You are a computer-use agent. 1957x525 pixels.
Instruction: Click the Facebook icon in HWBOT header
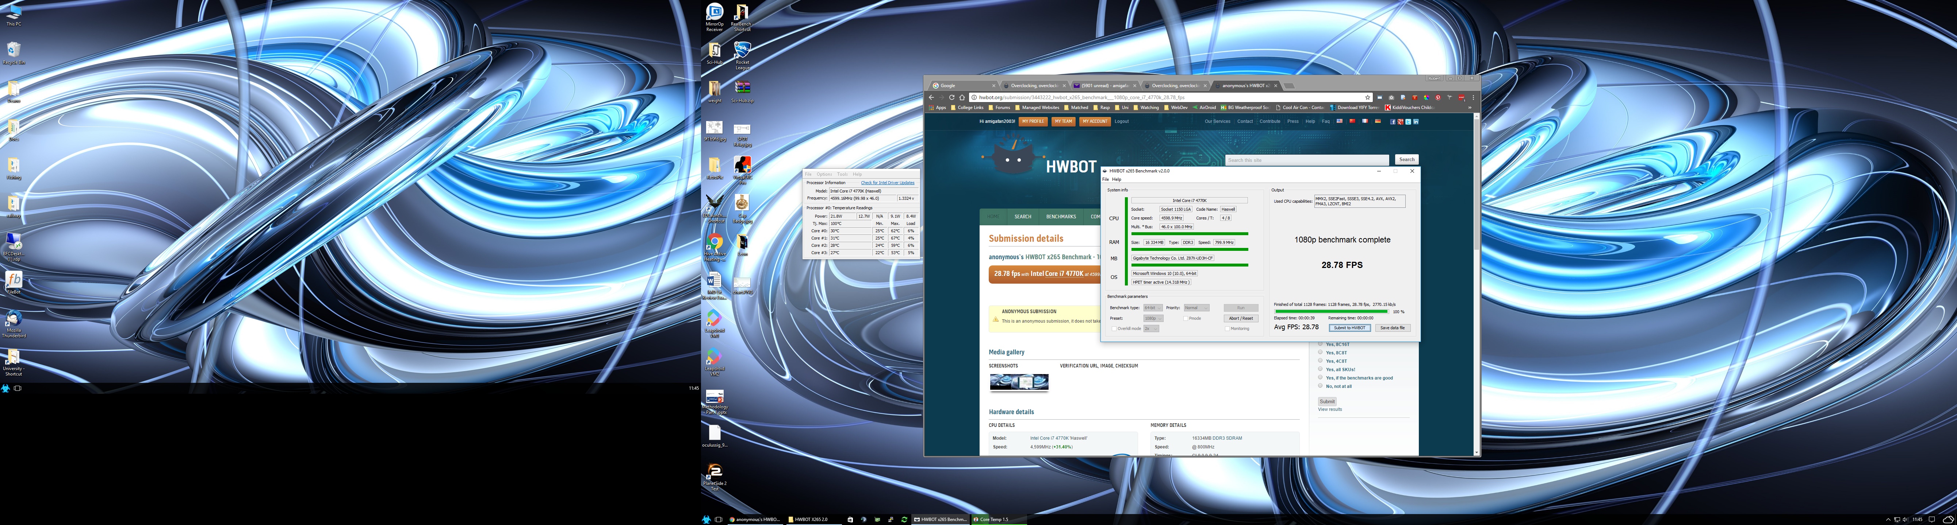click(x=1393, y=121)
